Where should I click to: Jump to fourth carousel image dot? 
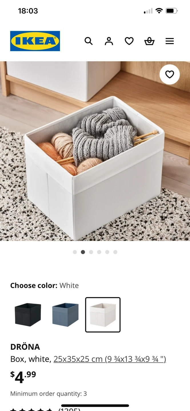(x=99, y=252)
